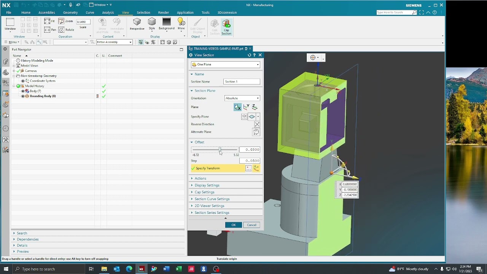Set section plane to Z axis

pyautogui.click(x=255, y=107)
